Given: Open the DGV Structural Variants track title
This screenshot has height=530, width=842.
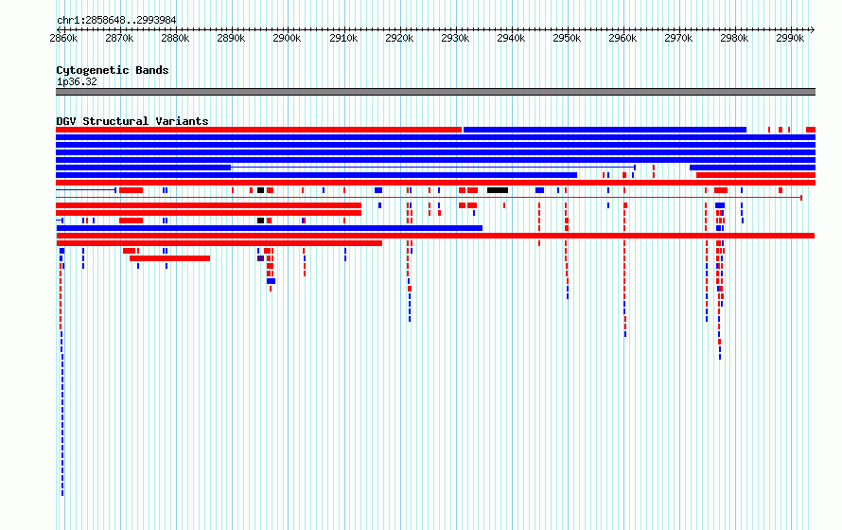Looking at the screenshot, I should pyautogui.click(x=132, y=121).
